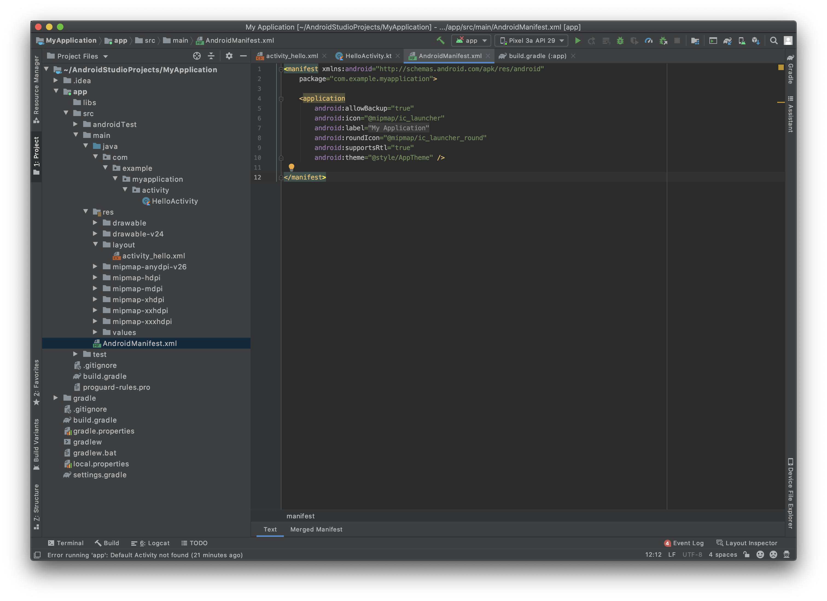Click Search Everywhere magnifier icon

pyautogui.click(x=773, y=41)
